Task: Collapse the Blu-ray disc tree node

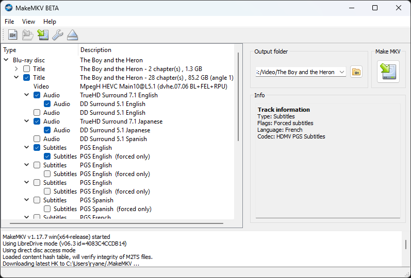Action: (x=6, y=60)
